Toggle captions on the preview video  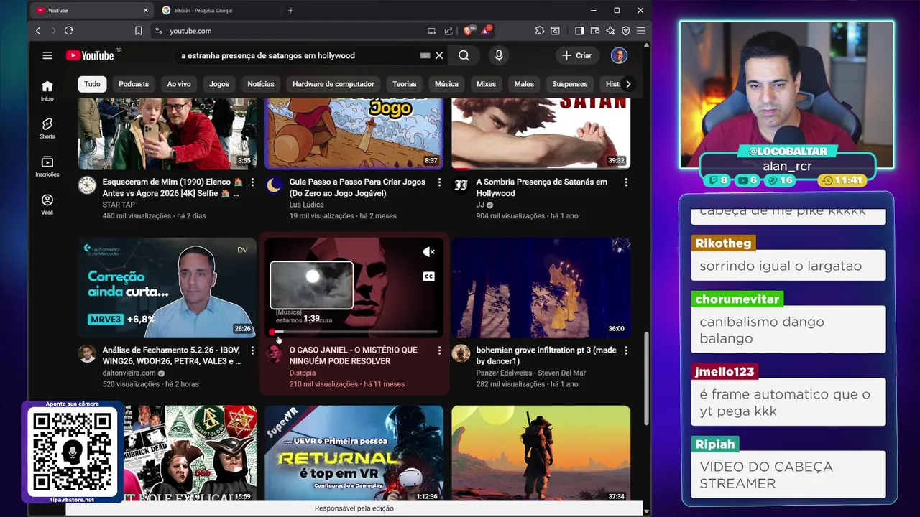point(429,276)
